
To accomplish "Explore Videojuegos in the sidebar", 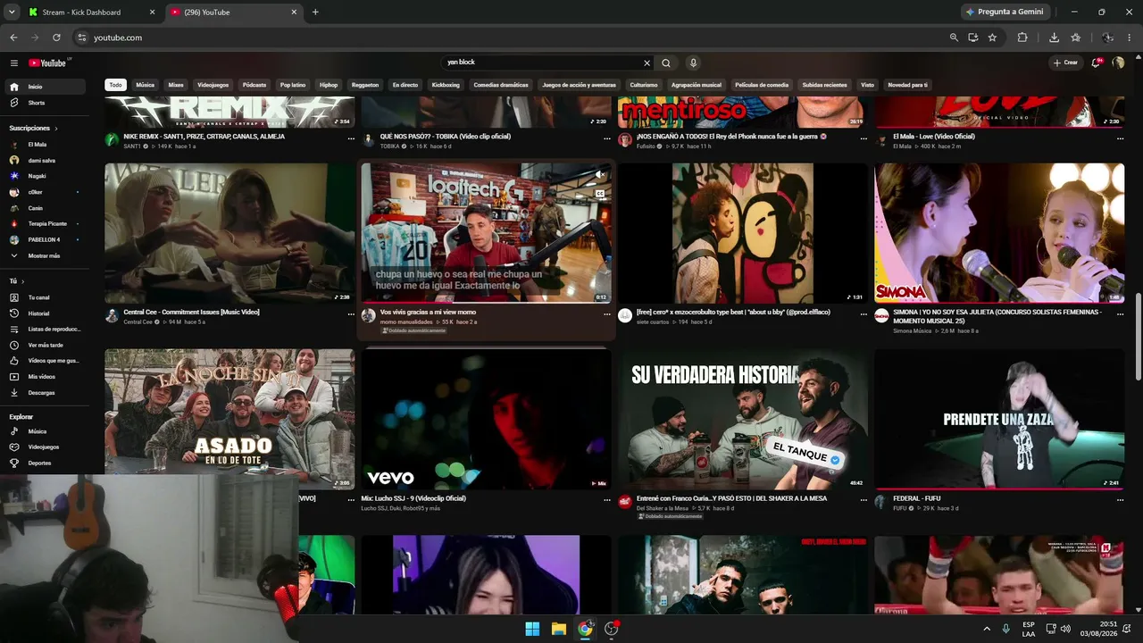I will coord(43,447).
